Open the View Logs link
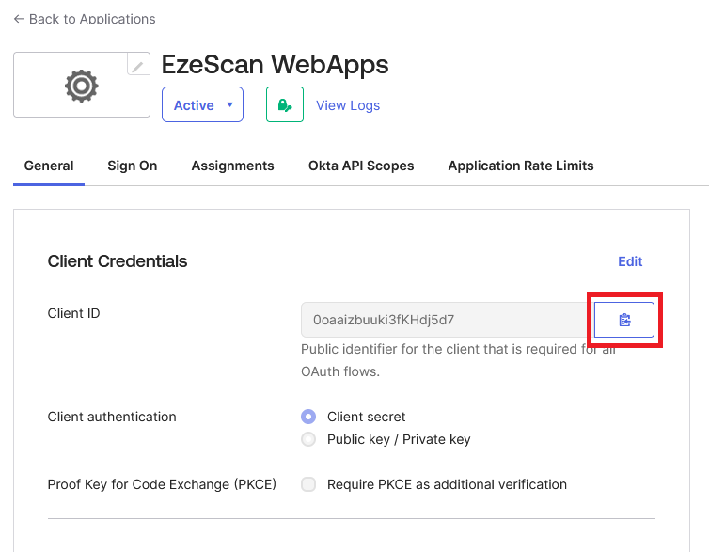709x552 pixels. 348,105
